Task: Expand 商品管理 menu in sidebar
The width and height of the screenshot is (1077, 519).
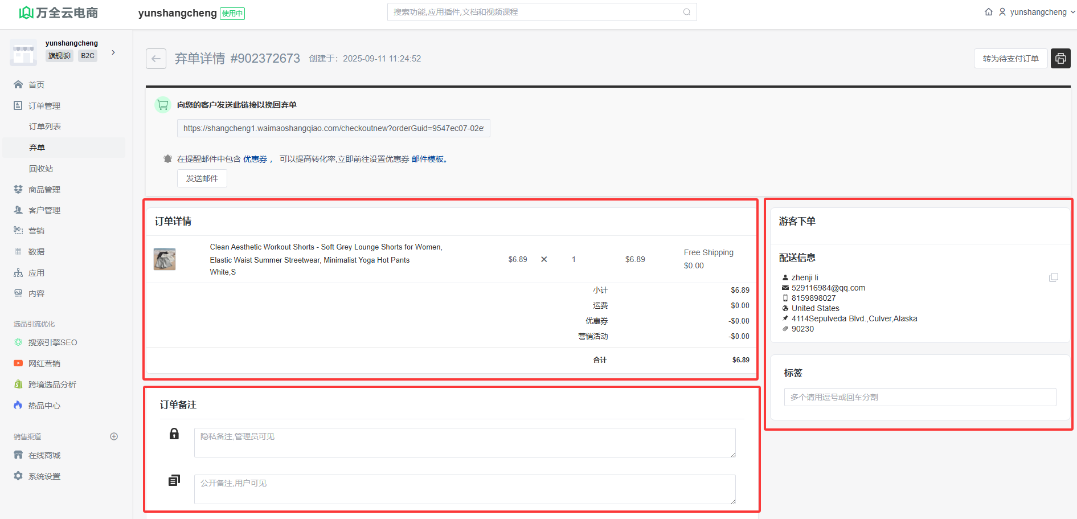Action: 44,190
